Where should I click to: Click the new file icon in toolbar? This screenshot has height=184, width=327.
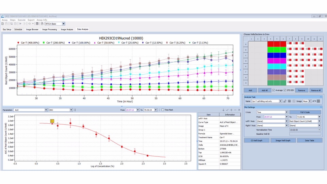click(3, 24)
